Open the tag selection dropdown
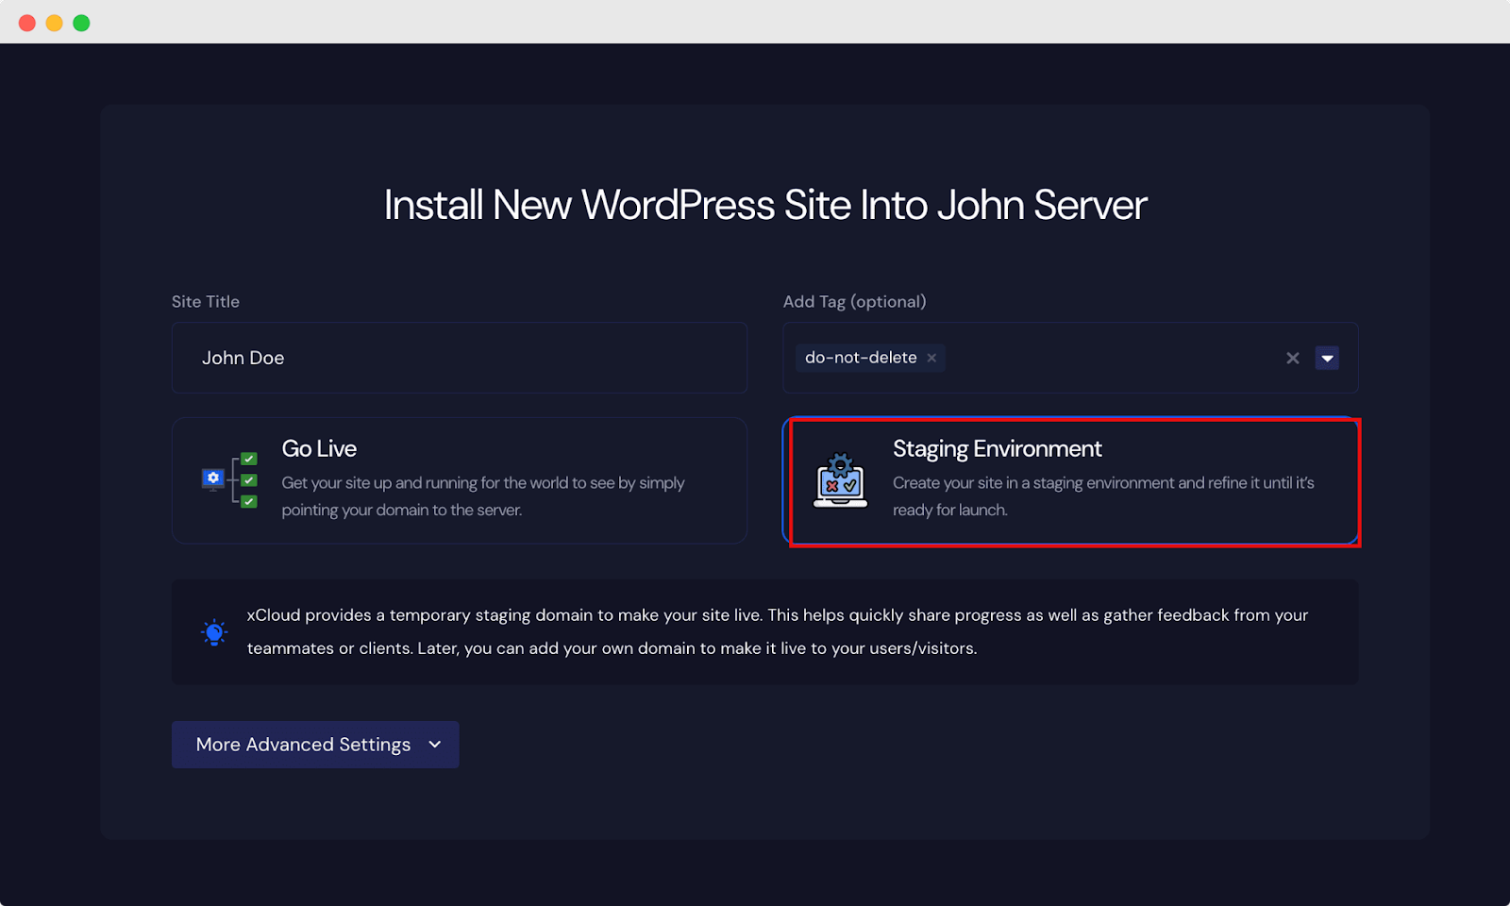This screenshot has height=906, width=1510. click(1327, 358)
